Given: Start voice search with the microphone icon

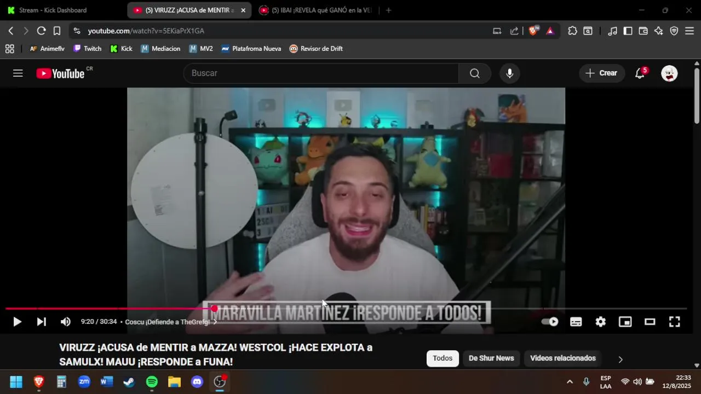Looking at the screenshot, I should coord(509,73).
